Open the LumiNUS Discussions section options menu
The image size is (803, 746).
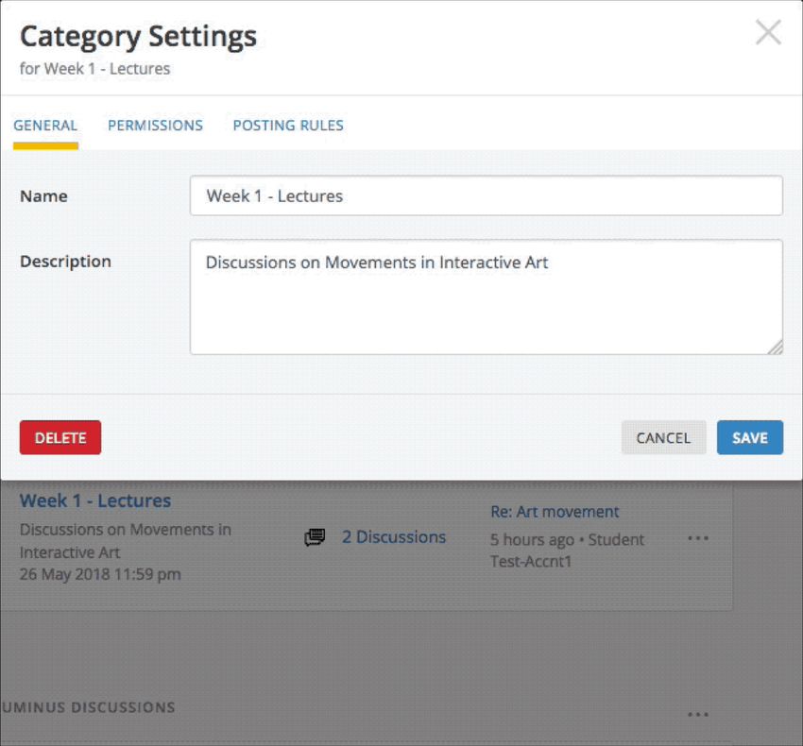pyautogui.click(x=698, y=714)
